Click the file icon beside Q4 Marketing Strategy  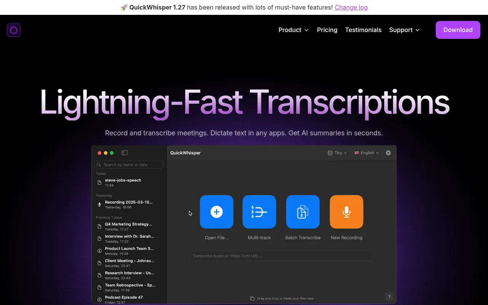pos(100,226)
